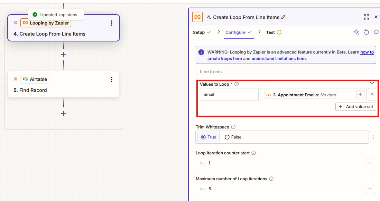Open options menu for Airtable step card
380x201 pixels.
tap(111, 79)
